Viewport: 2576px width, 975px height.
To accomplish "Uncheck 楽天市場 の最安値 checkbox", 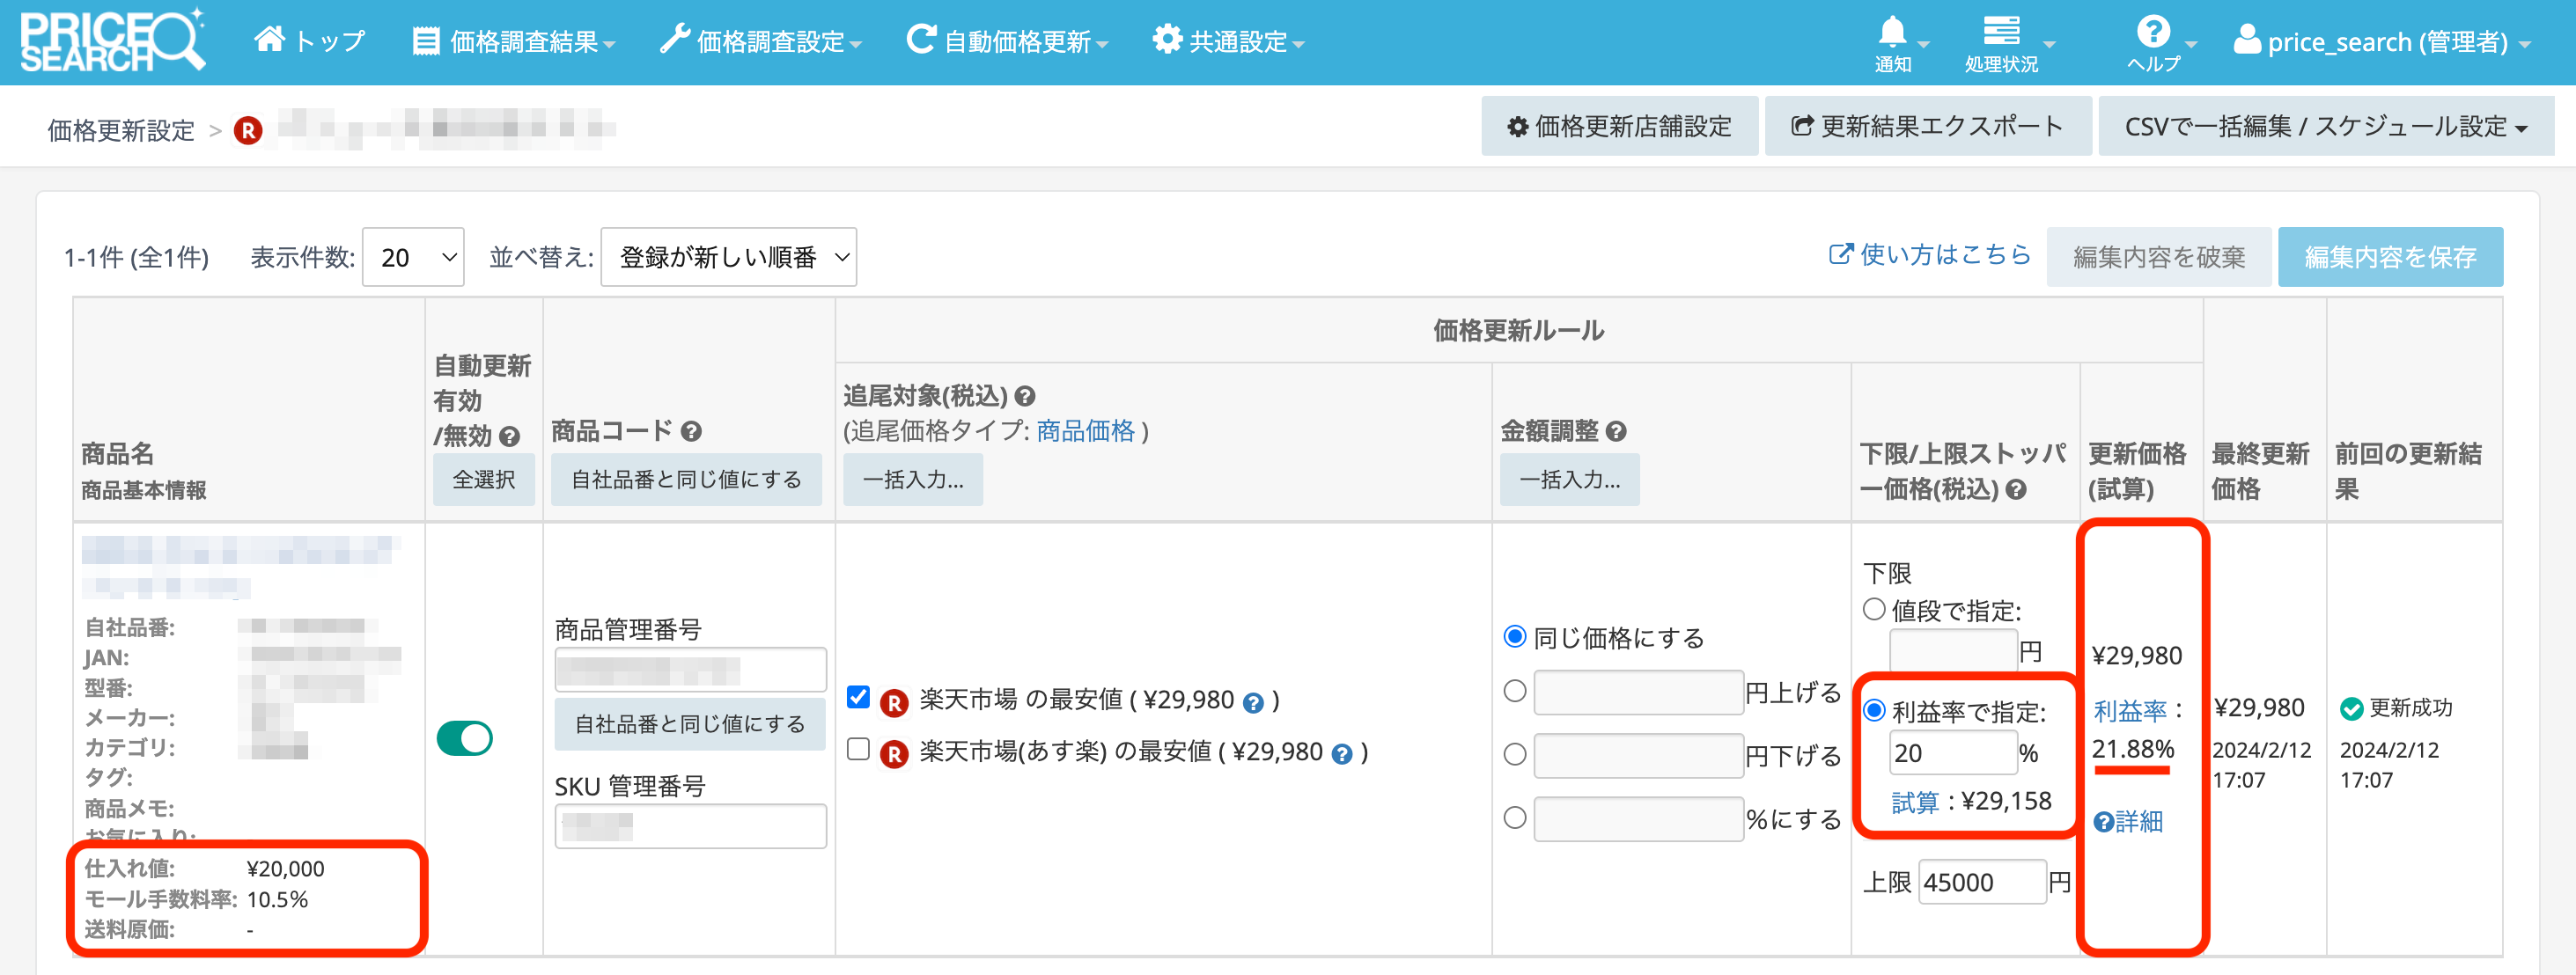I will tap(858, 697).
